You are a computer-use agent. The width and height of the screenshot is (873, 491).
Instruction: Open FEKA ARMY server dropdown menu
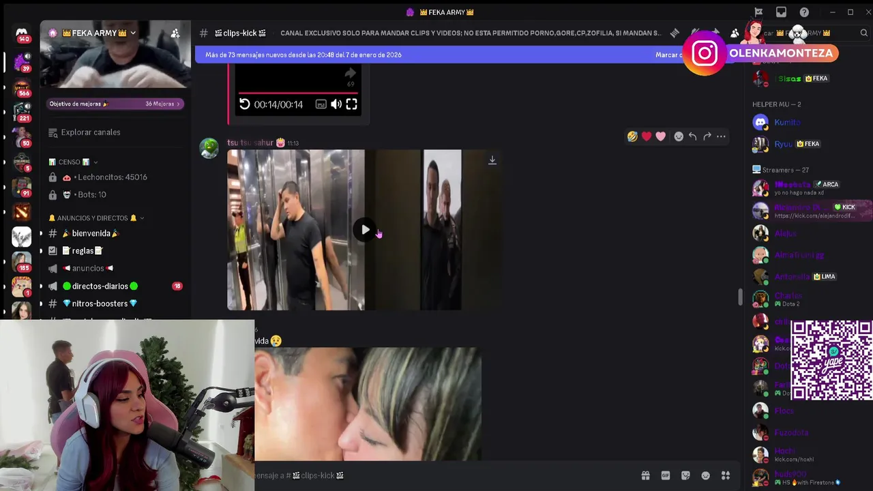(x=99, y=33)
